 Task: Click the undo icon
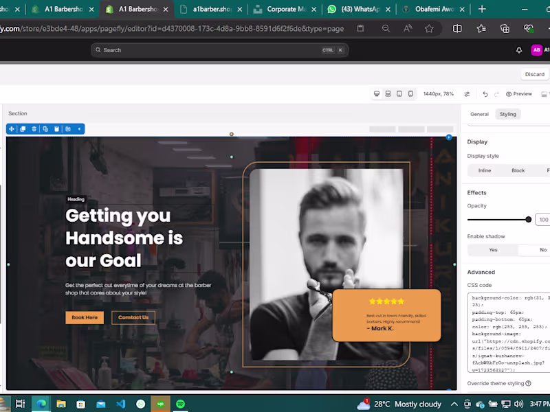[x=486, y=93]
